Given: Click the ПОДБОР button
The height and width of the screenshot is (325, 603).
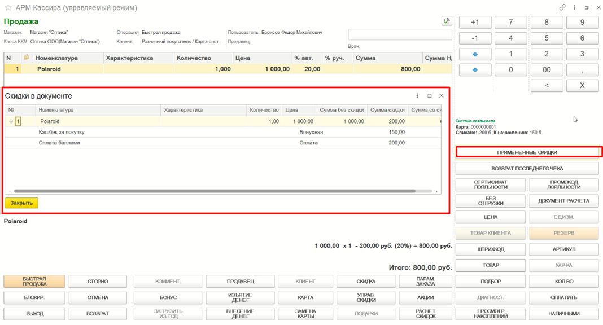Looking at the screenshot, I should tap(491, 281).
